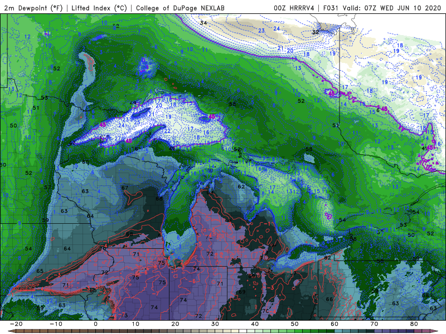Screen dimensions: 446x334
Task: Click the right arrow end of the color bar
Action: [434, 331]
